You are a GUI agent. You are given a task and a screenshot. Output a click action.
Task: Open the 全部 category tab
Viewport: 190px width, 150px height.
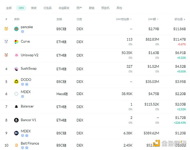[x=9, y=8]
